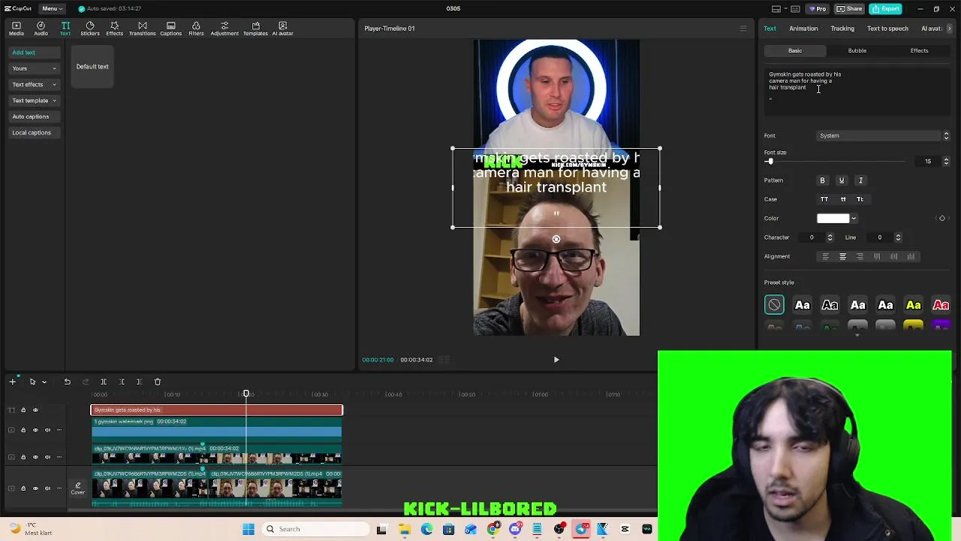Mute the gymskin watermark track
The height and width of the screenshot is (541, 961).
pos(47,430)
